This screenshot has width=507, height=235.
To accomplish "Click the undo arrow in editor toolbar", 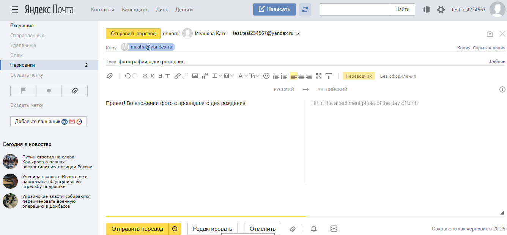I will point(128,76).
